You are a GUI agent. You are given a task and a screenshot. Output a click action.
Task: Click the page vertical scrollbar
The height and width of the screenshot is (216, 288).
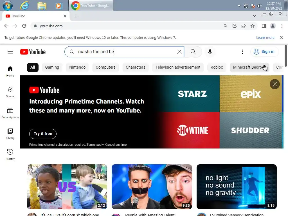(x=286, y=56)
